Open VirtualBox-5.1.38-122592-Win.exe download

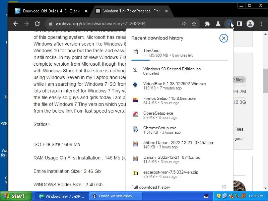[180, 86]
